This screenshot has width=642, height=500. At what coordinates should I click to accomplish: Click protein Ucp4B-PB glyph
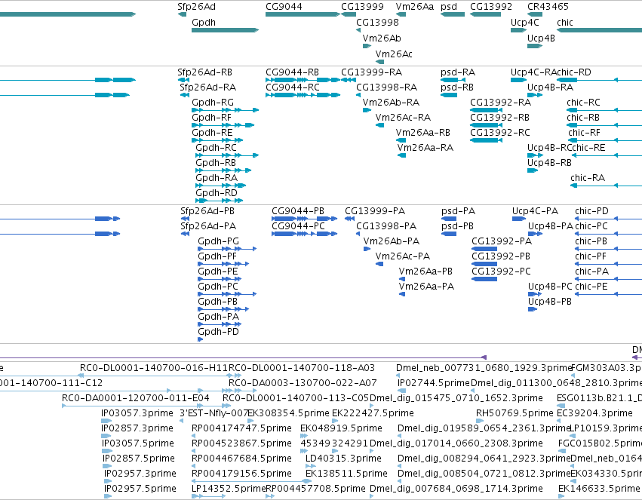(533, 309)
